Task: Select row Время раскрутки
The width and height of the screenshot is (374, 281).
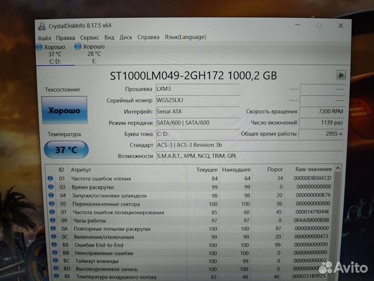Action: click(x=190, y=187)
